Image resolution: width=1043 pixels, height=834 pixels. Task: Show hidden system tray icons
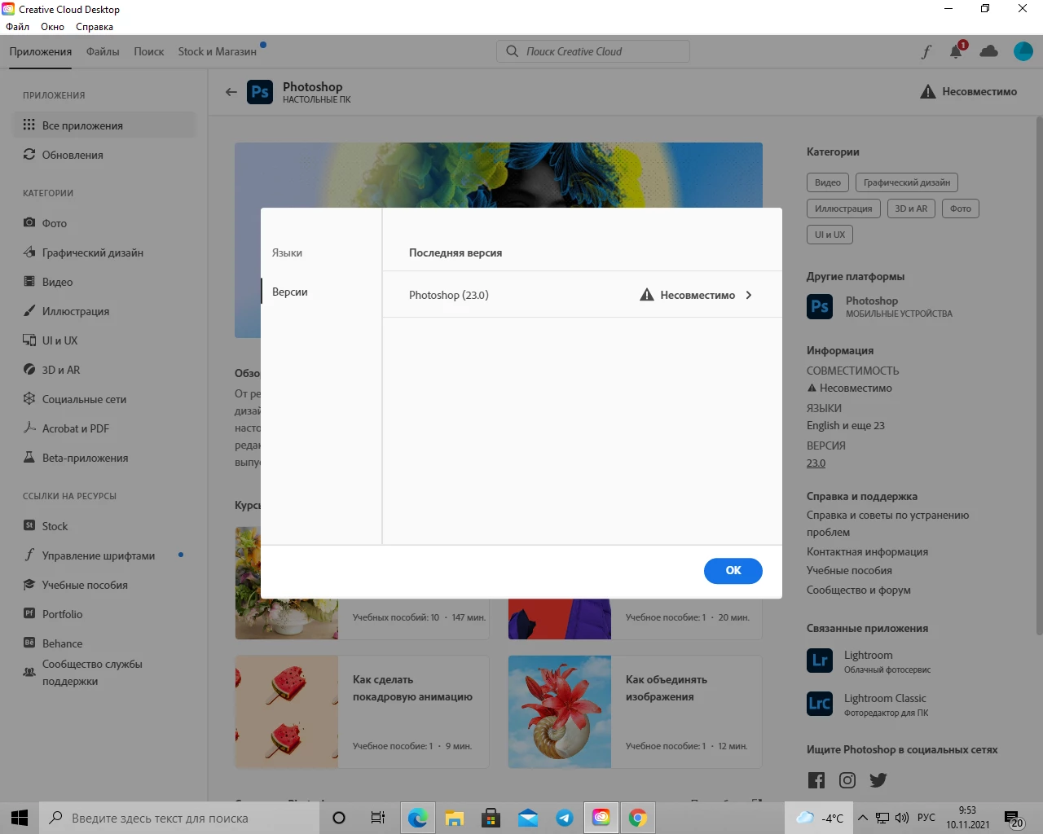[x=862, y=818]
